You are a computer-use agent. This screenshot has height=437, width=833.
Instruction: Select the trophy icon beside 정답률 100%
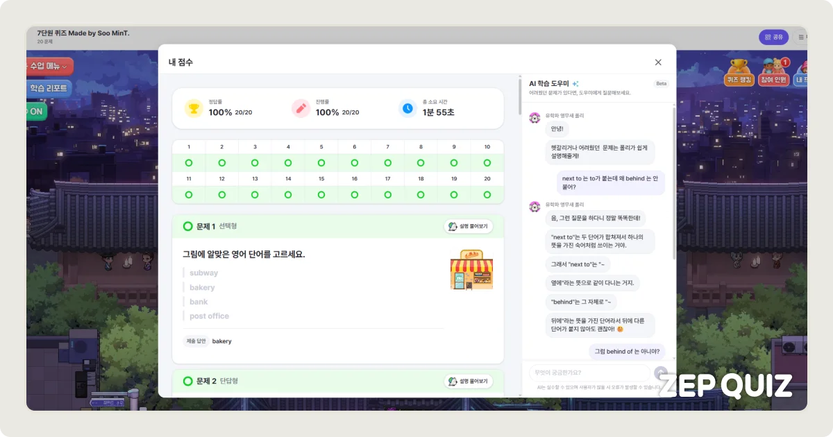194,108
